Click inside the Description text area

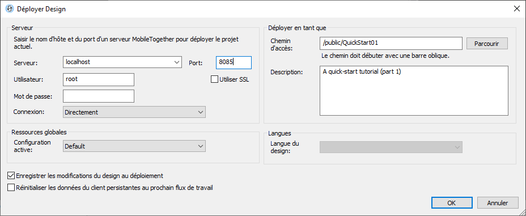coord(414,91)
